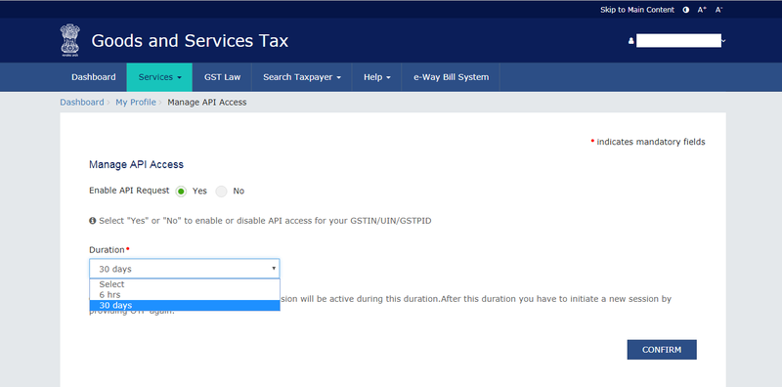The image size is (782, 387).
Task: Open the user account dropdown chevron
Action: tap(723, 41)
